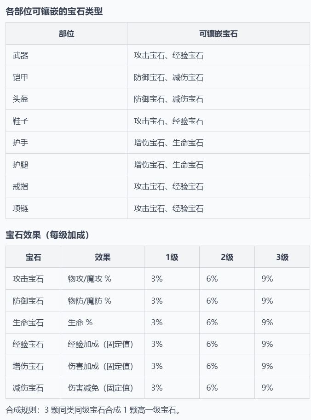Click the 项链 row label
The height and width of the screenshot is (420, 311).
click(21, 208)
